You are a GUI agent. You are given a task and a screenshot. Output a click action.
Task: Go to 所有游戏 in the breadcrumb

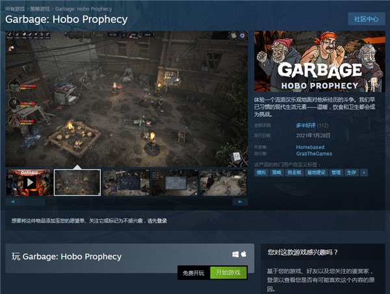[15, 9]
